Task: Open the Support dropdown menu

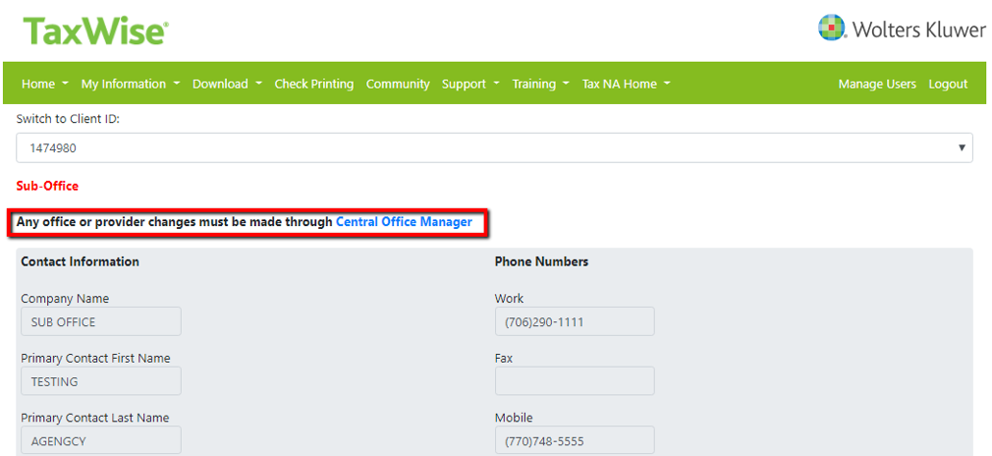Action: [x=470, y=84]
